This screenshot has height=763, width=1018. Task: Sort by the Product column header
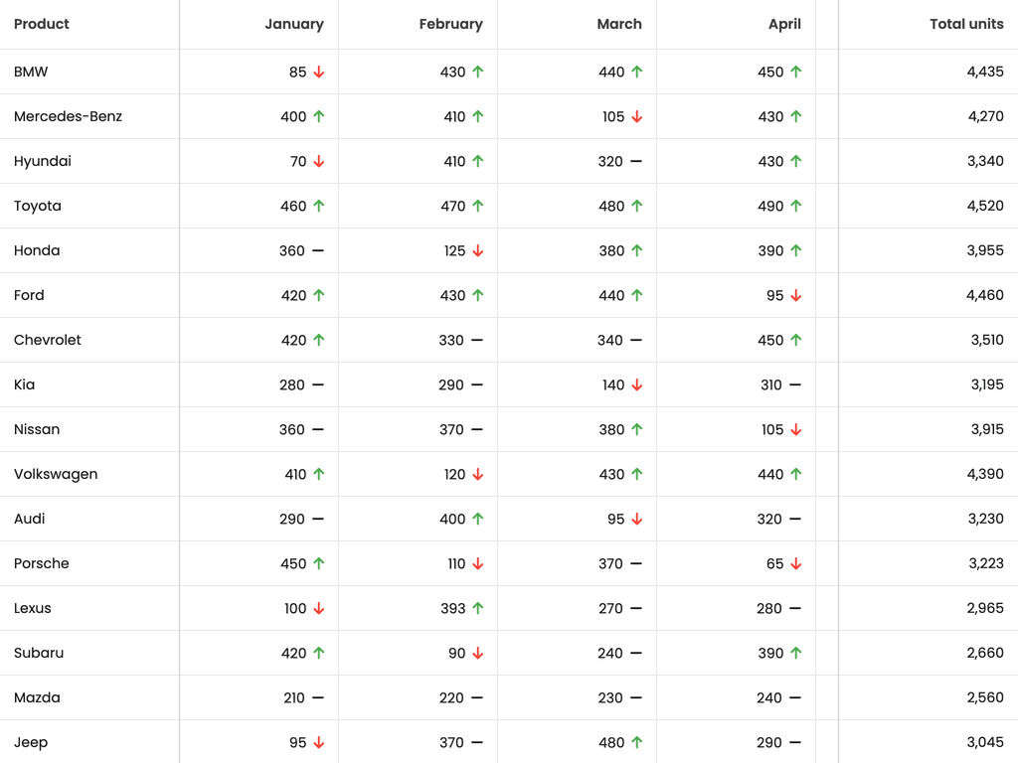click(x=42, y=24)
